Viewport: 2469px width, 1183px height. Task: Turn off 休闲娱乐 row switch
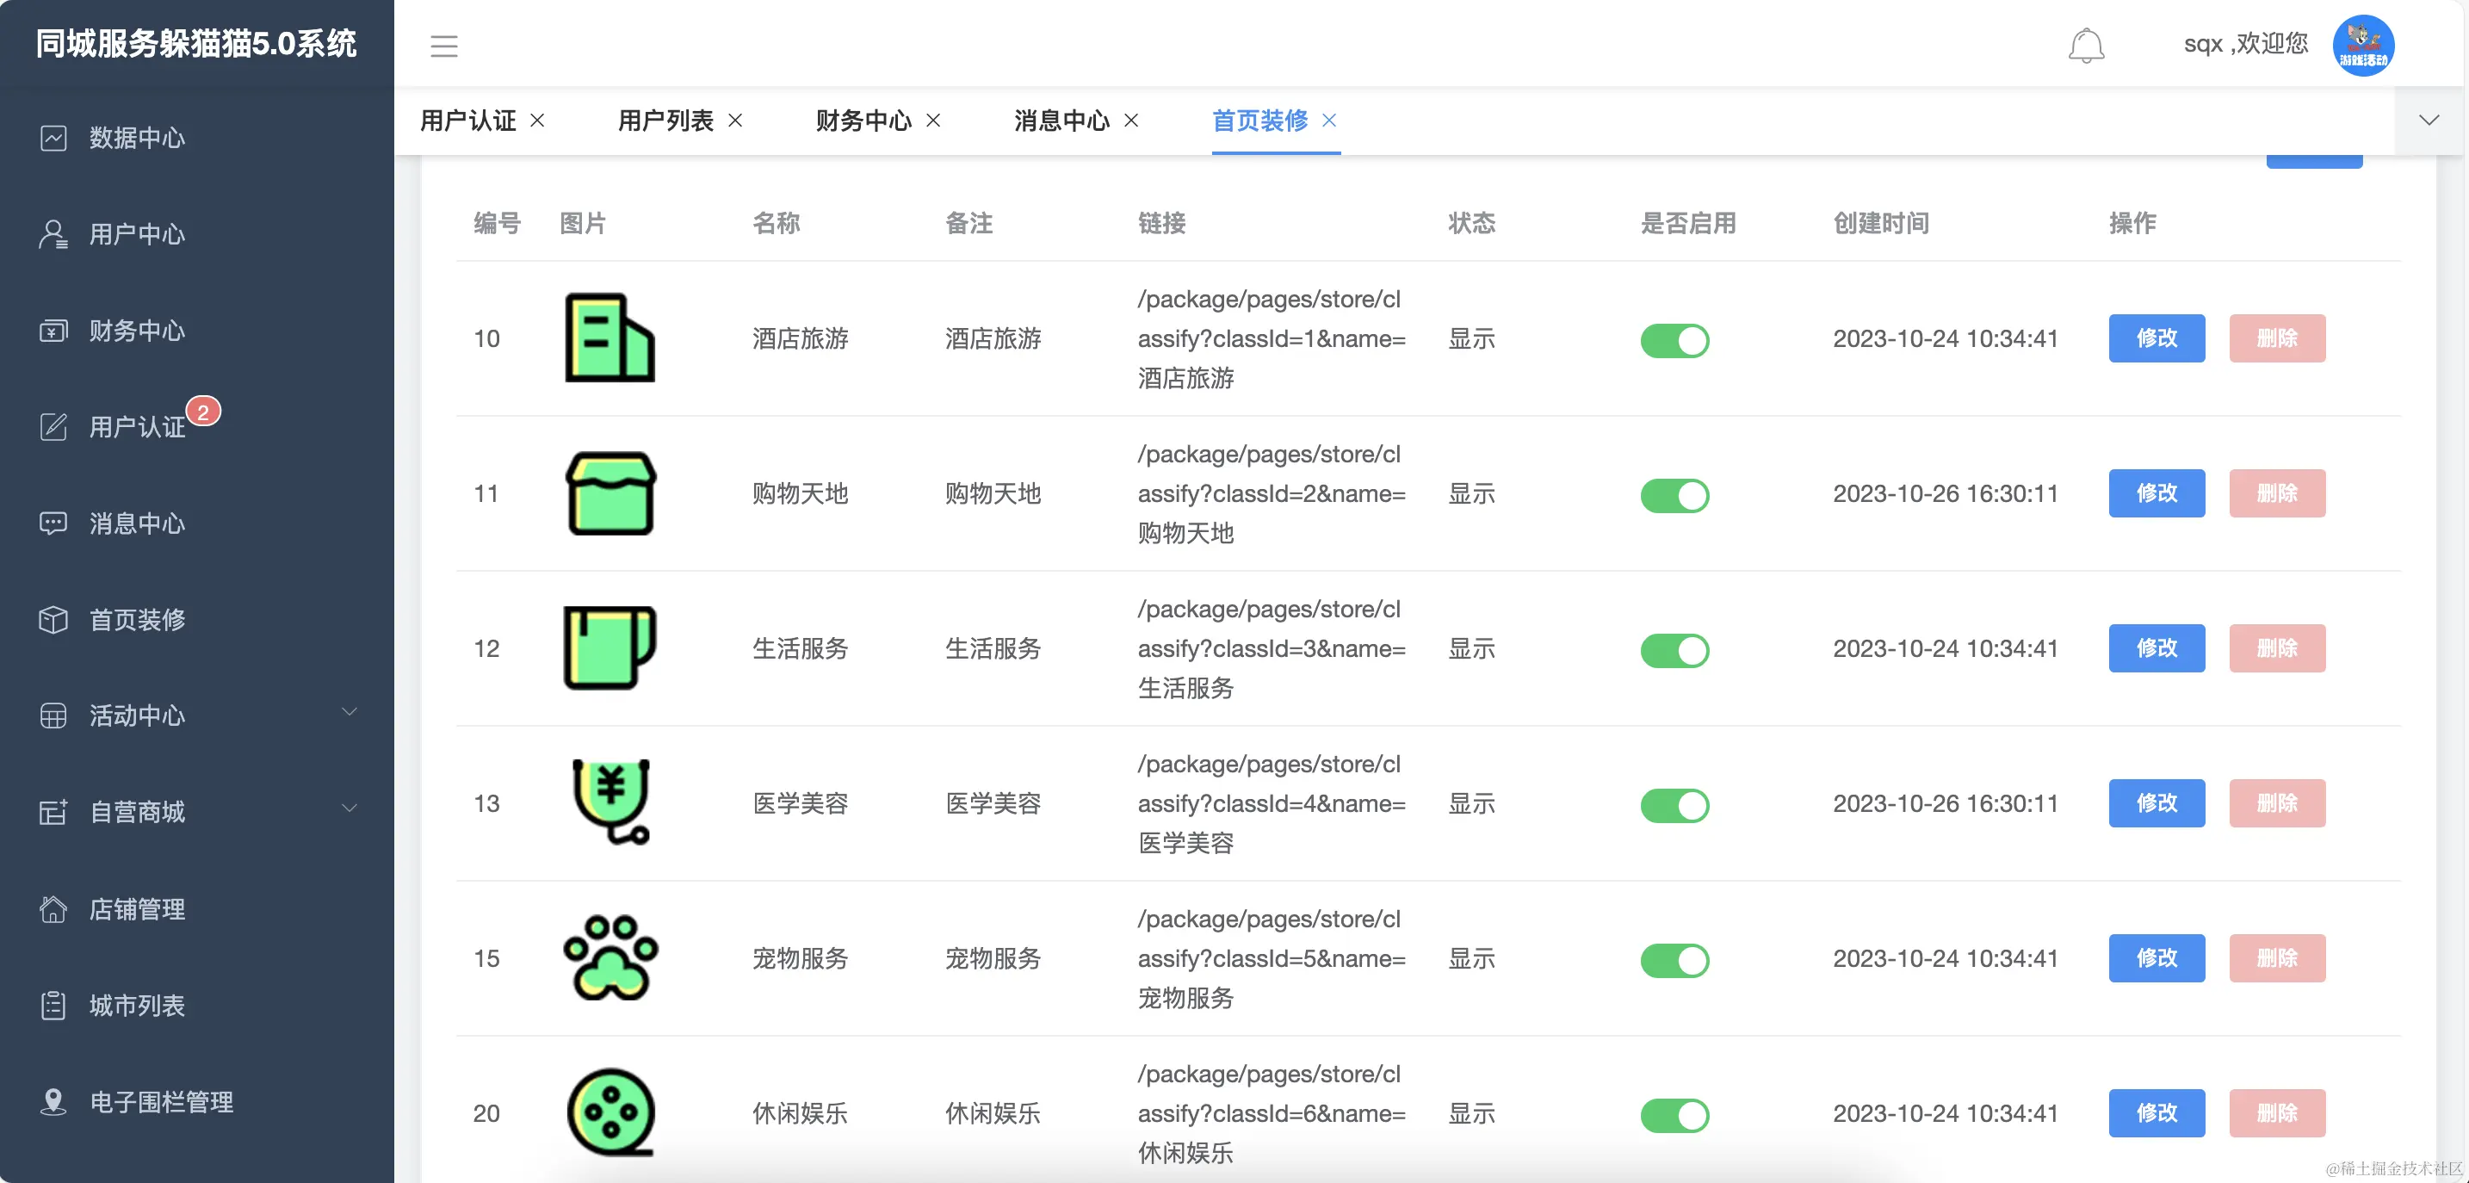pos(1674,1115)
